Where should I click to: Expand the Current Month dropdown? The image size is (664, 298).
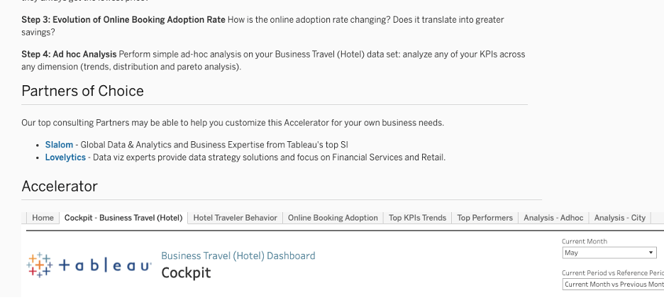pyautogui.click(x=609, y=253)
